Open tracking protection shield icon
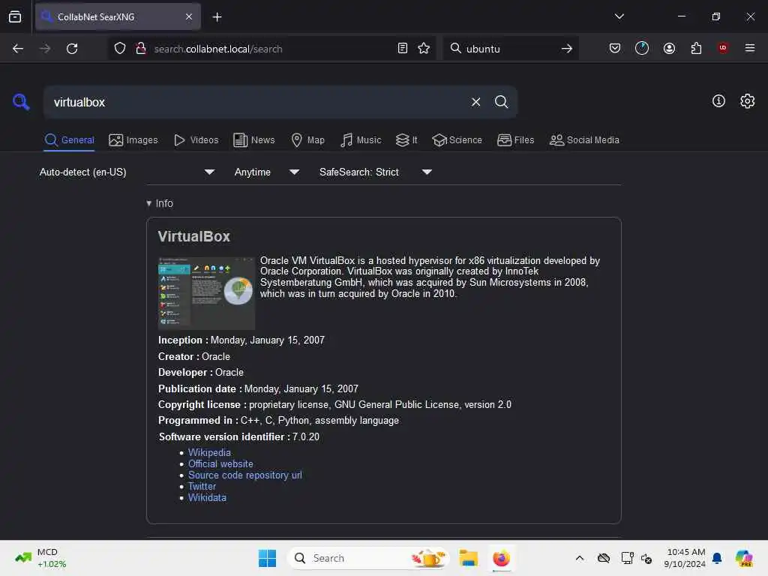Image resolution: width=768 pixels, height=576 pixels. [x=120, y=49]
